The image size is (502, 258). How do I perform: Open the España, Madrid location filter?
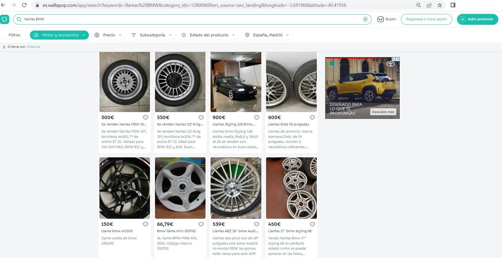point(267,35)
